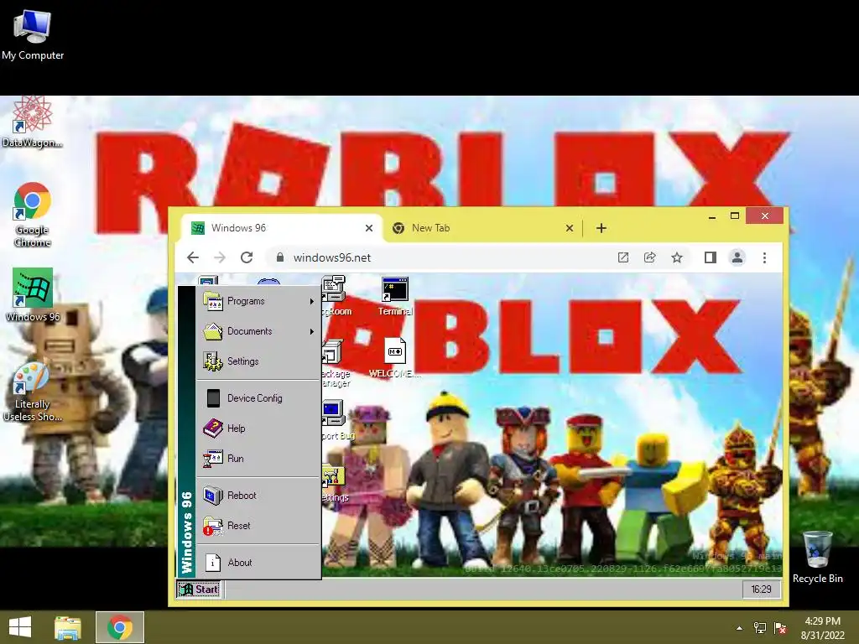Image resolution: width=859 pixels, height=644 pixels.
Task: Close the Windows 96 tab
Action: (369, 228)
